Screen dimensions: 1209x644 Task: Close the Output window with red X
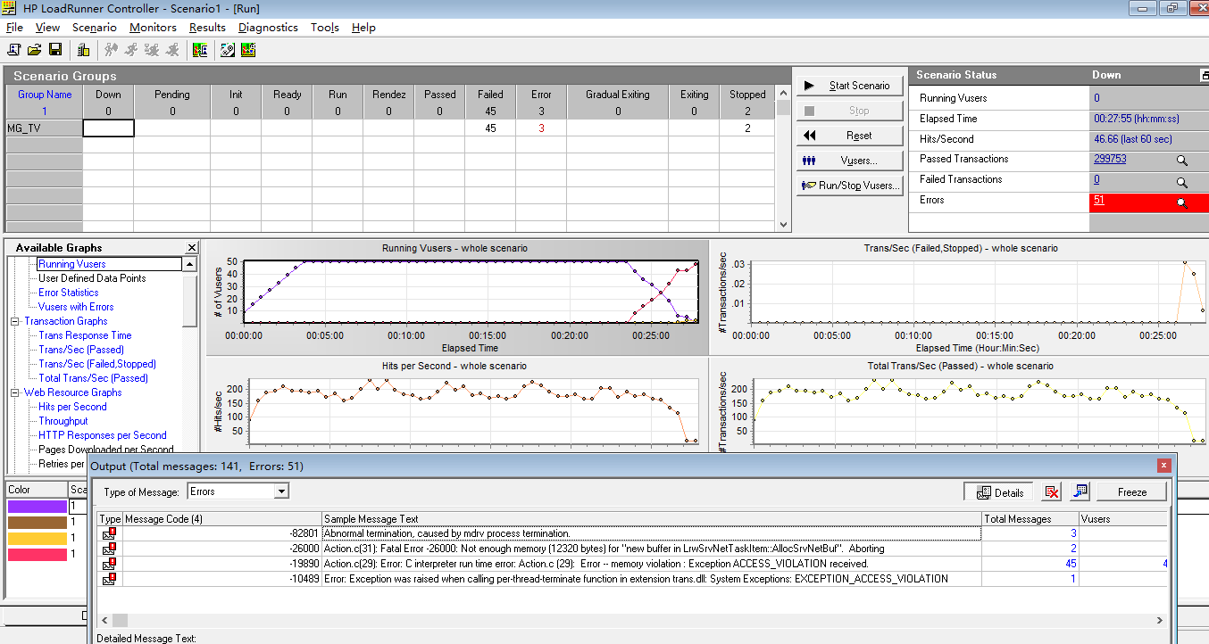coord(1163,466)
